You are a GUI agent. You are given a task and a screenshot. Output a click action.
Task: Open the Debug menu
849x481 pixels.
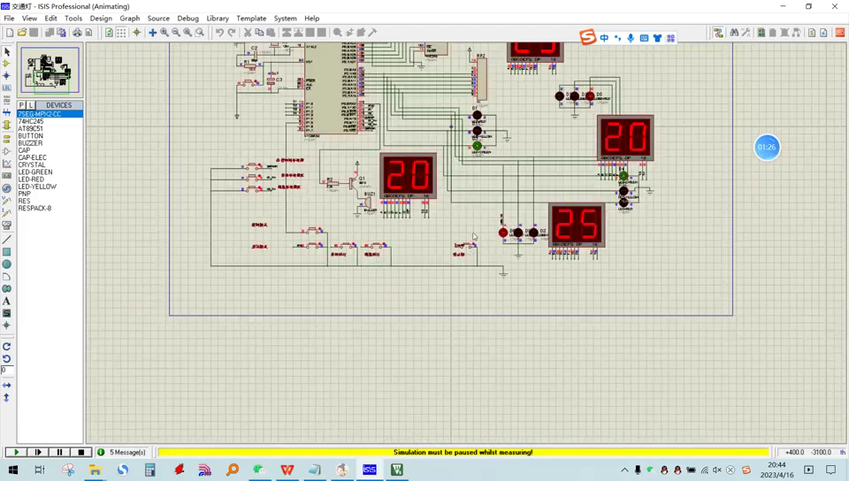click(x=187, y=18)
